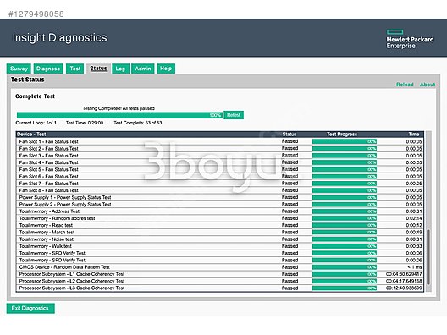Click the Hewlett Packard Enterprise logo
Image resolution: width=447 pixels, height=335 pixels.
point(410,39)
